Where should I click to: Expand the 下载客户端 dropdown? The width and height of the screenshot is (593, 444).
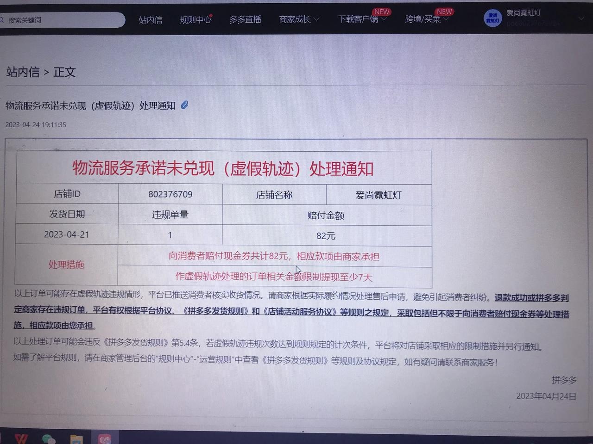[x=362, y=19]
